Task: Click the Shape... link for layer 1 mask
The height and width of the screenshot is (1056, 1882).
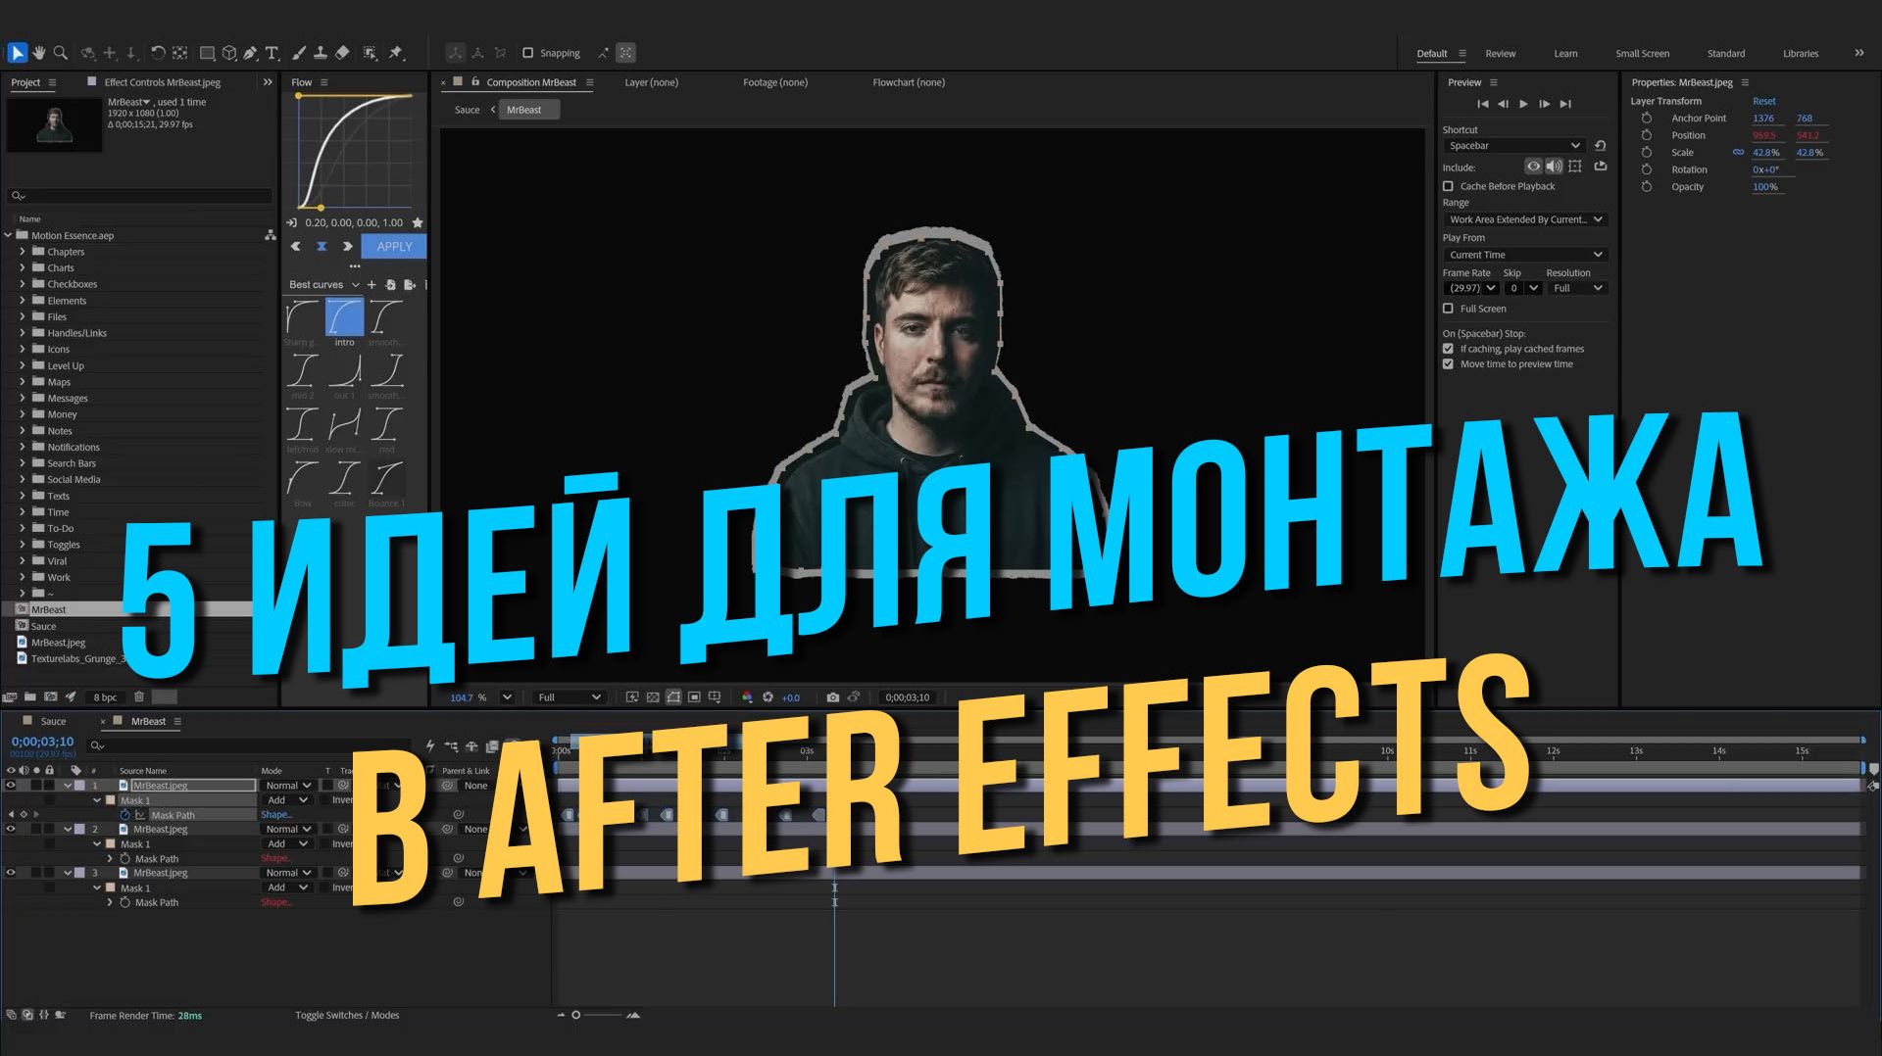Action: coord(275,815)
